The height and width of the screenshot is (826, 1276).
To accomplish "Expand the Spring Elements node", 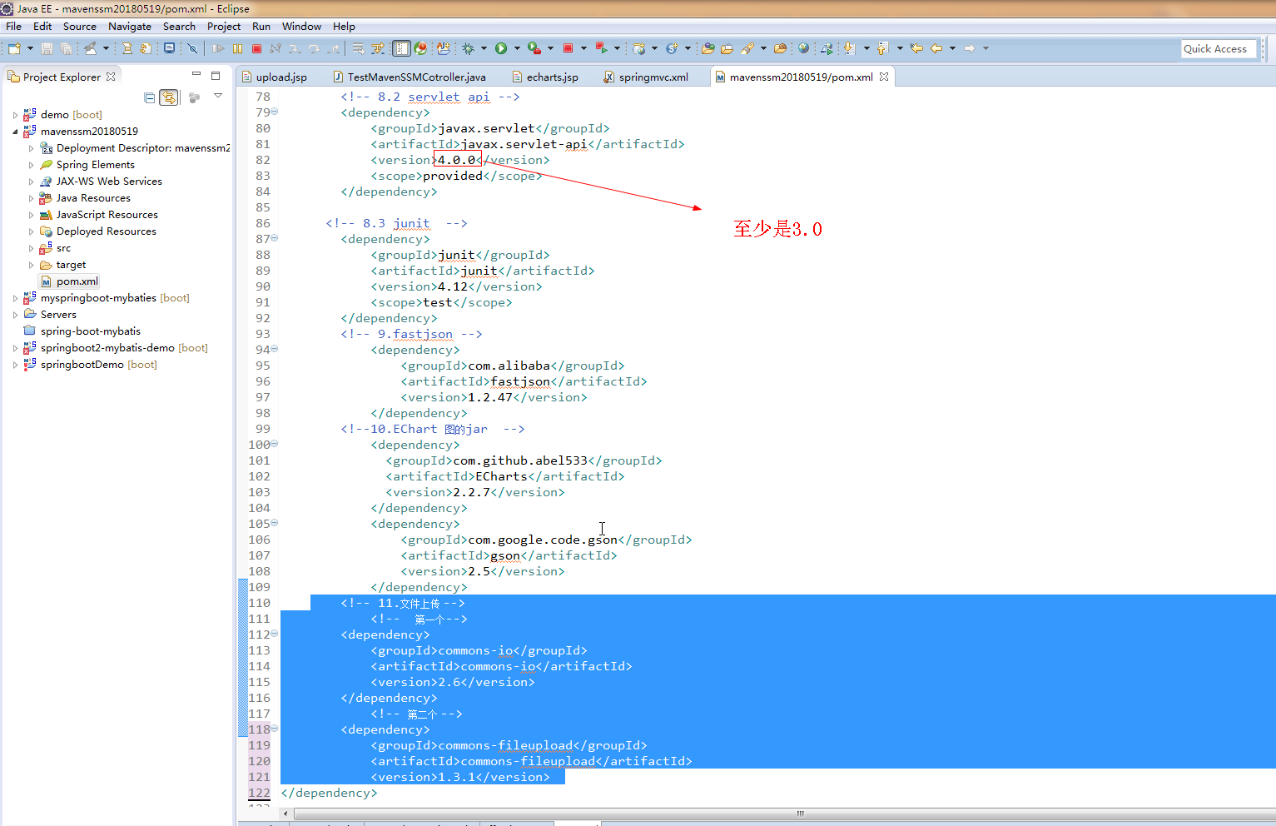I will 32,165.
